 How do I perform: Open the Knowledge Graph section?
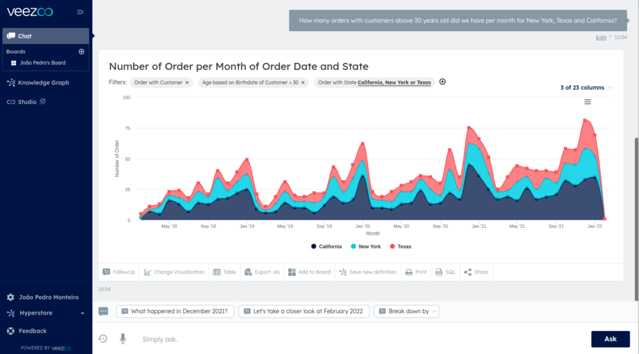[43, 82]
